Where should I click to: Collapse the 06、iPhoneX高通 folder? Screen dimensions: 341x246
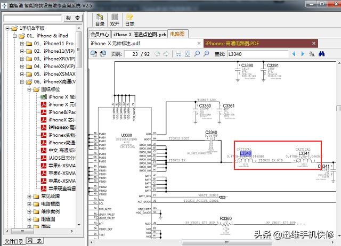click(x=22, y=82)
